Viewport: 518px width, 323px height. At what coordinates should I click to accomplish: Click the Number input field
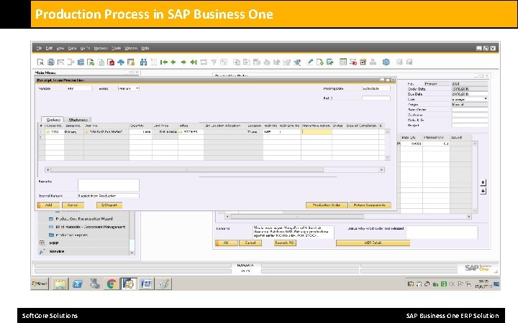pos(79,88)
